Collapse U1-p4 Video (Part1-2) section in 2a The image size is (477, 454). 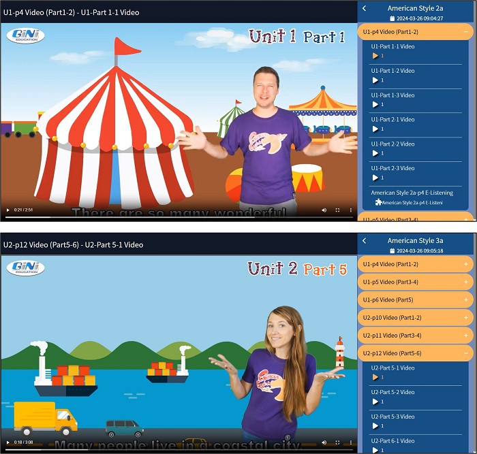tap(465, 31)
